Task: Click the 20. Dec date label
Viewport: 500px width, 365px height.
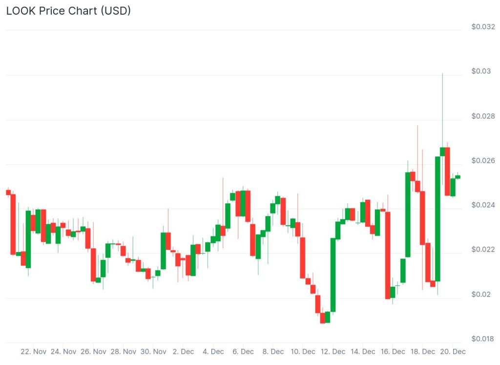Action: [x=453, y=352]
